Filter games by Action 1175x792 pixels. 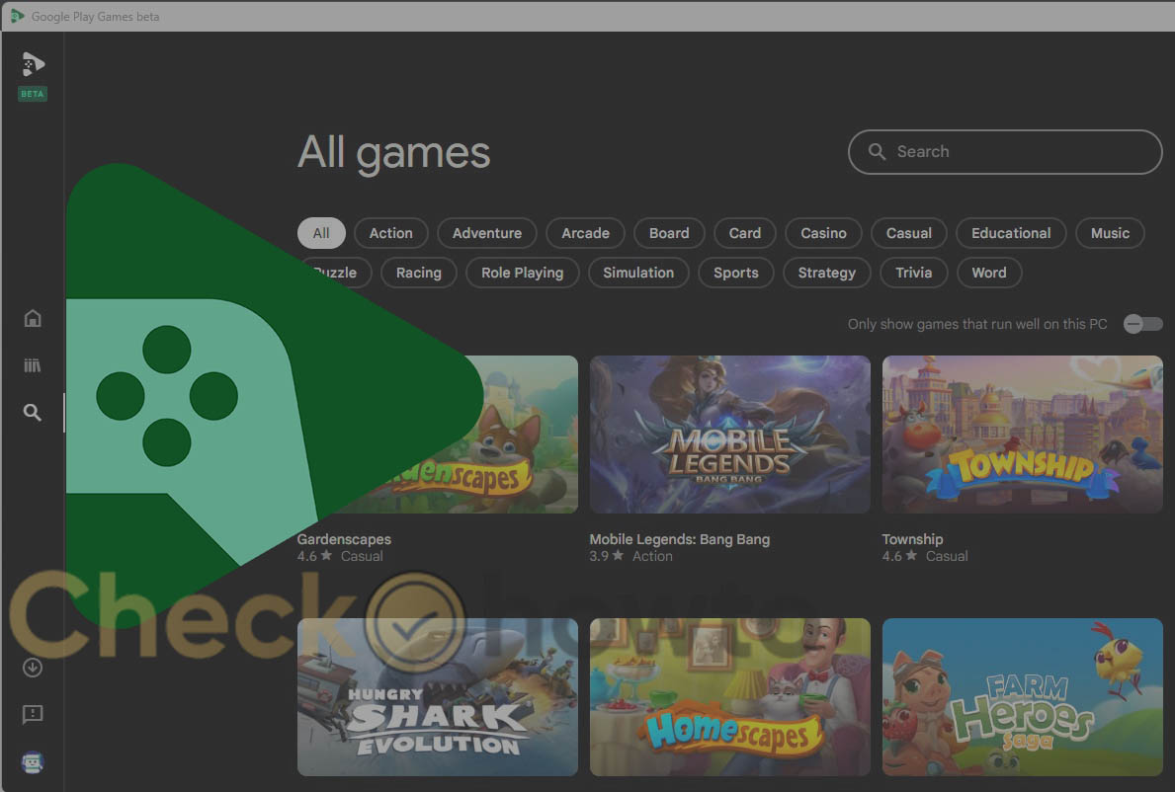(x=390, y=233)
